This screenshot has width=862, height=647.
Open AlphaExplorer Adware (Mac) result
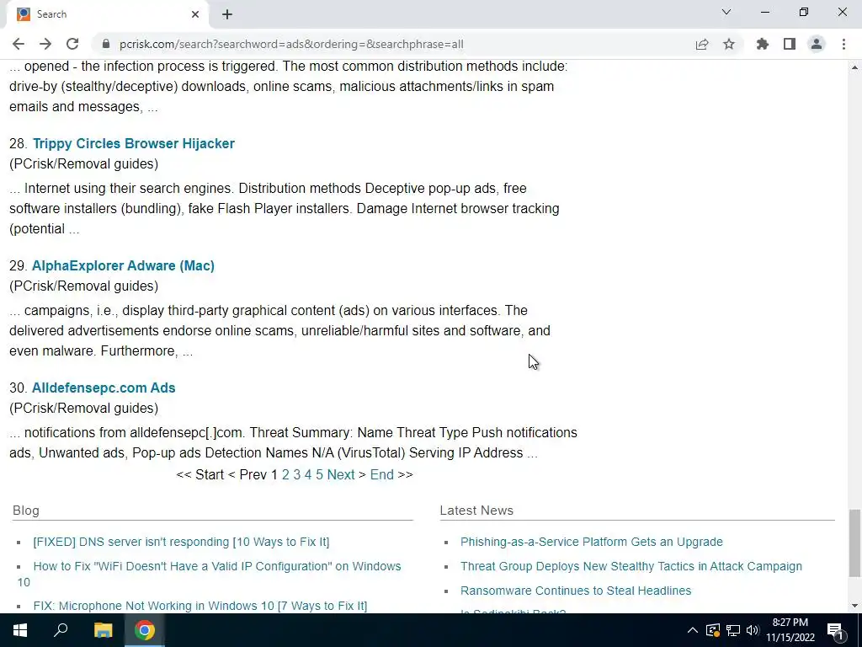(x=123, y=265)
